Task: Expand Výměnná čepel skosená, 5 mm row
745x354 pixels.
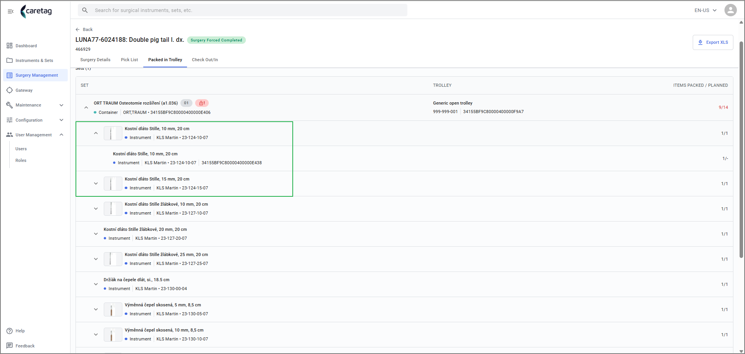Action: (x=96, y=309)
